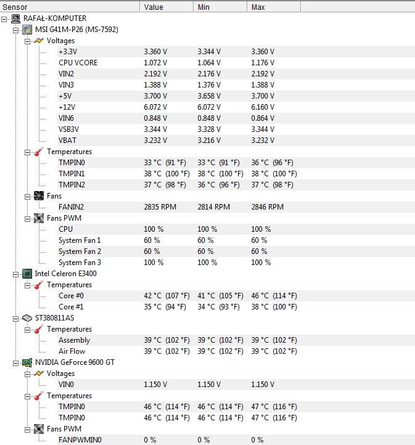Click the 2835 RPM value
Screen dimensions: 415x445
(160, 207)
